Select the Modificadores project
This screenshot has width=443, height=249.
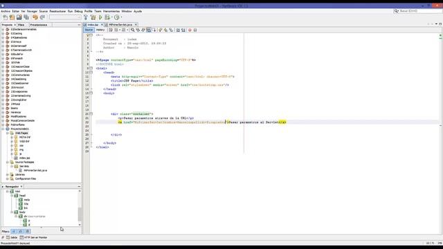[x=19, y=117]
